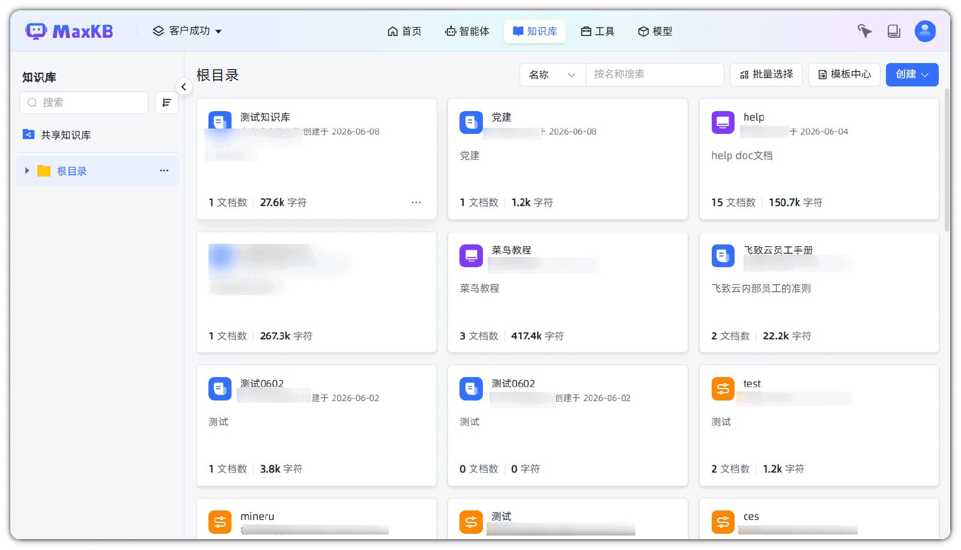Expand the 根目录 tree node
This screenshot has height=550, width=961.
click(27, 171)
